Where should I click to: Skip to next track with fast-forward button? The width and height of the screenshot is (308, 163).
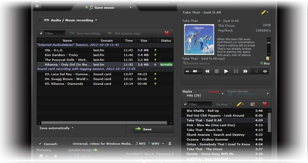point(245,71)
